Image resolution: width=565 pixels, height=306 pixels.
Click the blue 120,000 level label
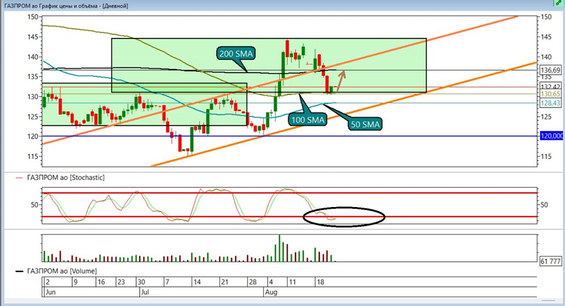tap(551, 136)
